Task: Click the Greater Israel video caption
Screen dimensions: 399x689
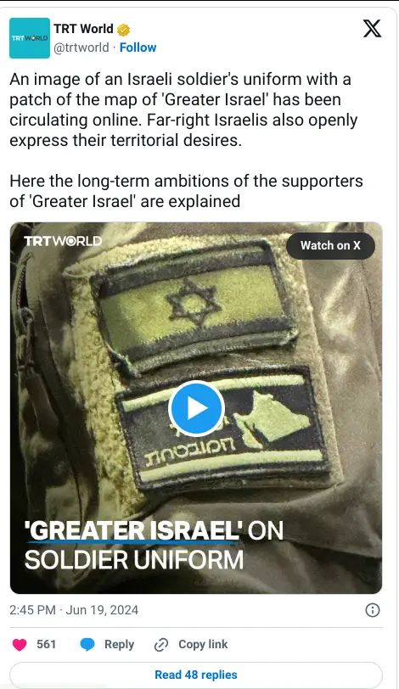Action: [154, 546]
